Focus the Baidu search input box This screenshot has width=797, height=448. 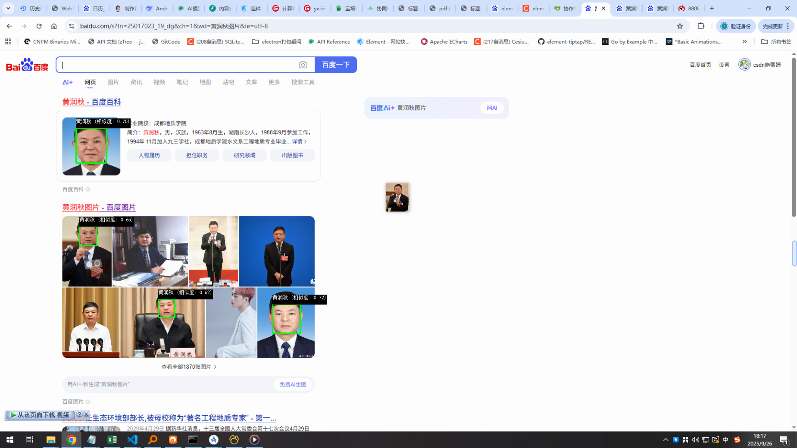point(177,65)
